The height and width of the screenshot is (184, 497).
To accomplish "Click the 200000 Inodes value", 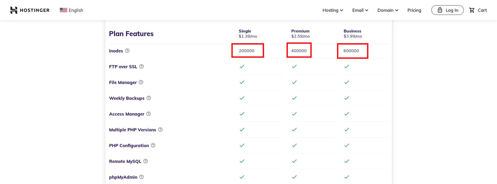I will pyautogui.click(x=246, y=51).
